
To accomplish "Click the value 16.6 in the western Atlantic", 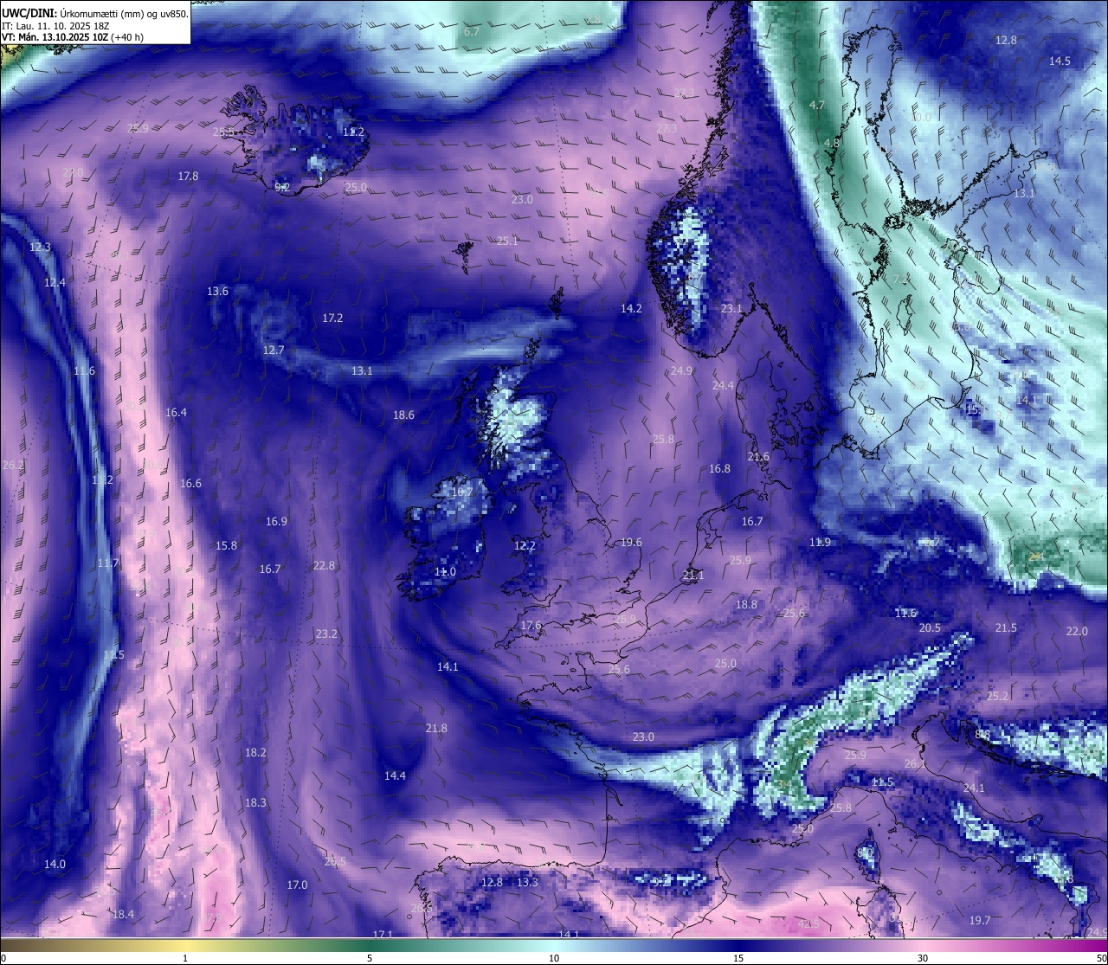I will 190,483.
